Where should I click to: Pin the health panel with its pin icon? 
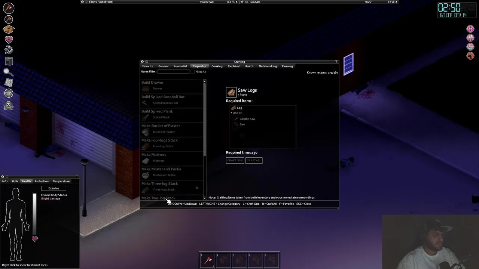pos(77,177)
